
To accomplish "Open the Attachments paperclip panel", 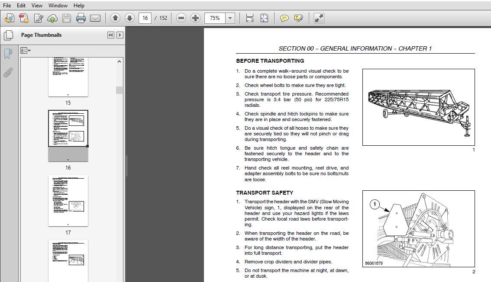I will pyautogui.click(x=8, y=72).
